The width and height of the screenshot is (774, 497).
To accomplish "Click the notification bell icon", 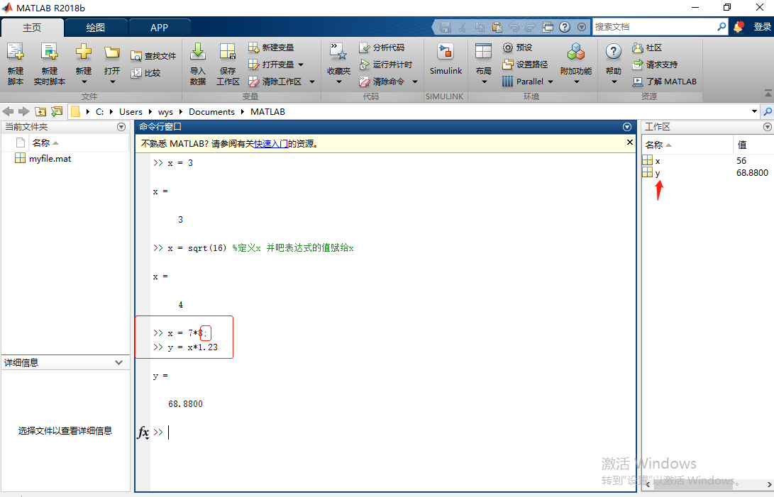I will (739, 27).
